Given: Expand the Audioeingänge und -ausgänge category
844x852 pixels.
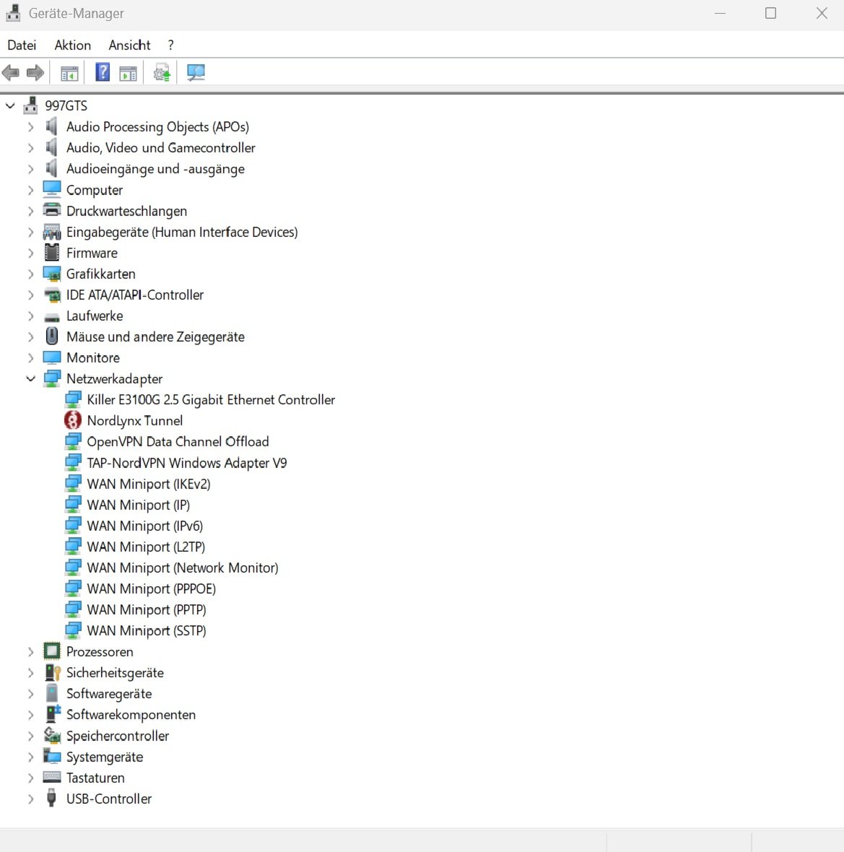Looking at the screenshot, I should click(x=31, y=169).
